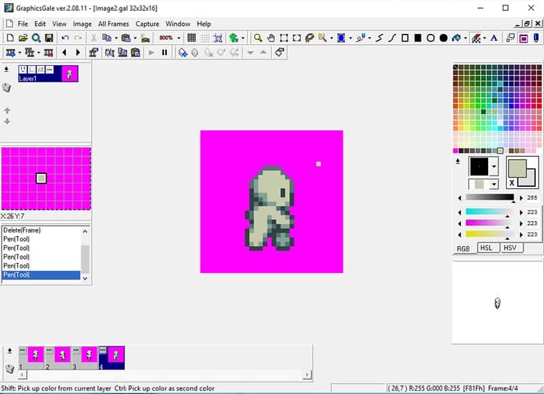Open frame 2 ellipsis options button
Image resolution: width=544 pixels, height=394 pixels.
[x=49, y=351]
